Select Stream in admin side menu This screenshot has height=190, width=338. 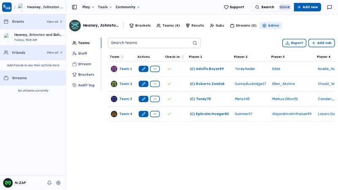[82, 64]
